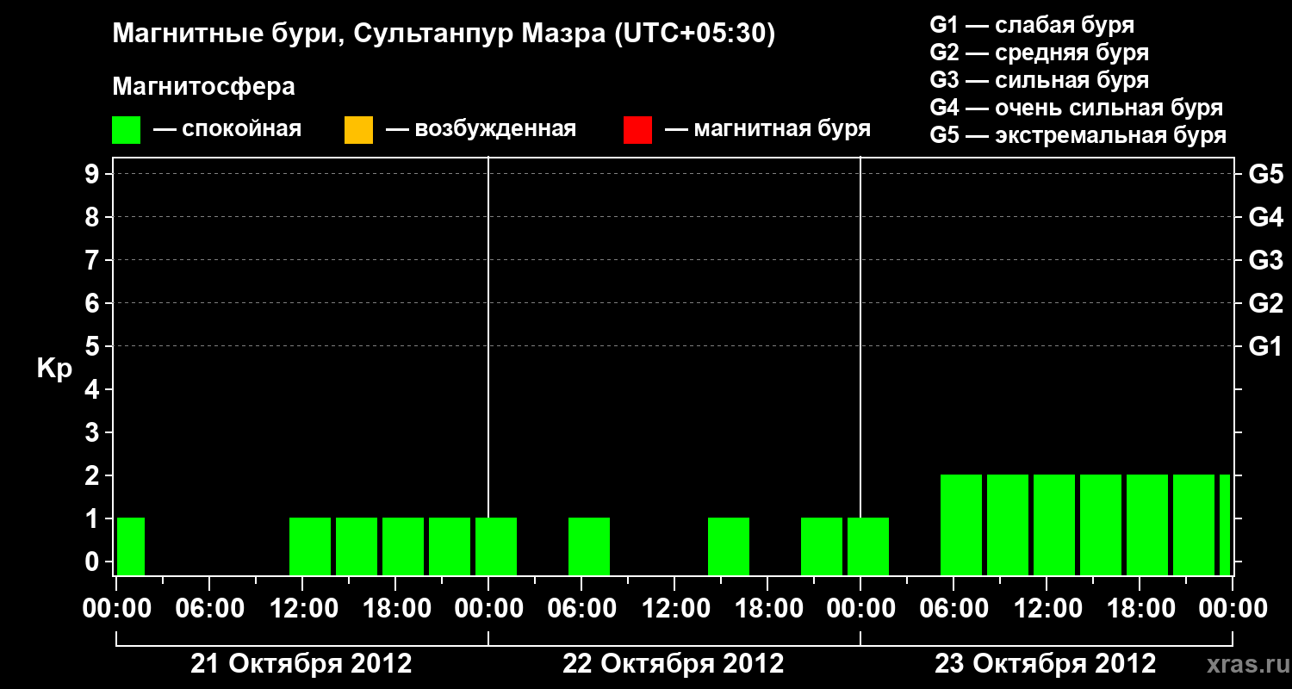Click the '— спокойная' legend label
The height and width of the screenshot is (689, 1292).
(227, 130)
